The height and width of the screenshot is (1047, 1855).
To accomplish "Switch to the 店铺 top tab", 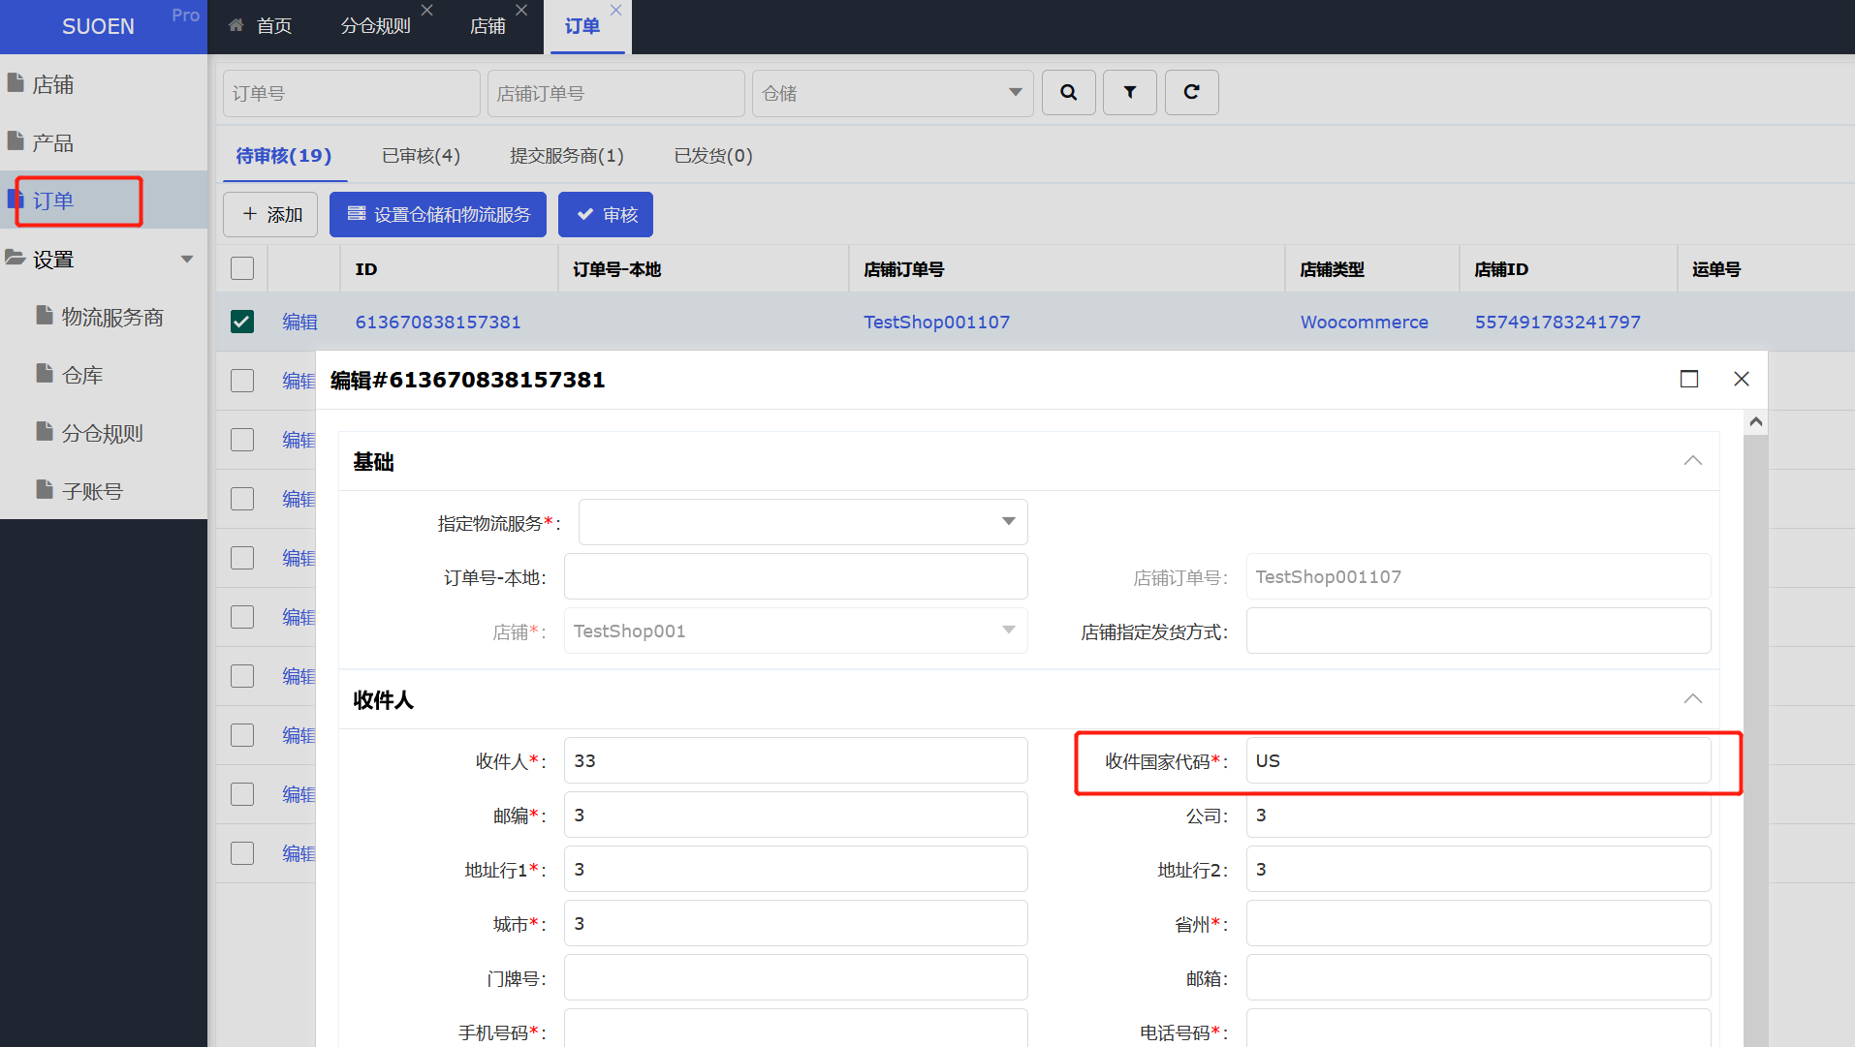I will point(487,26).
